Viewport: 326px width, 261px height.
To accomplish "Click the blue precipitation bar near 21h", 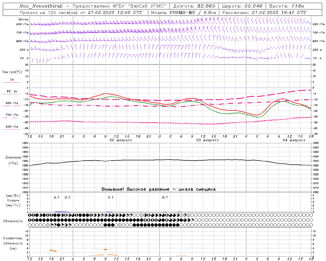I will click(x=60, y=212).
